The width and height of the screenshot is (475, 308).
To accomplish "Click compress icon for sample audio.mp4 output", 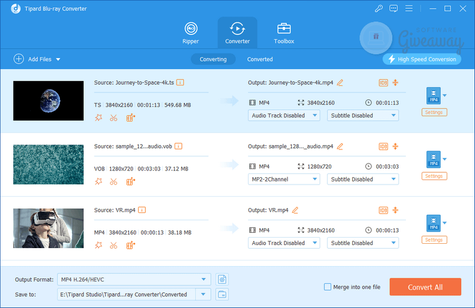I will pyautogui.click(x=395, y=146).
